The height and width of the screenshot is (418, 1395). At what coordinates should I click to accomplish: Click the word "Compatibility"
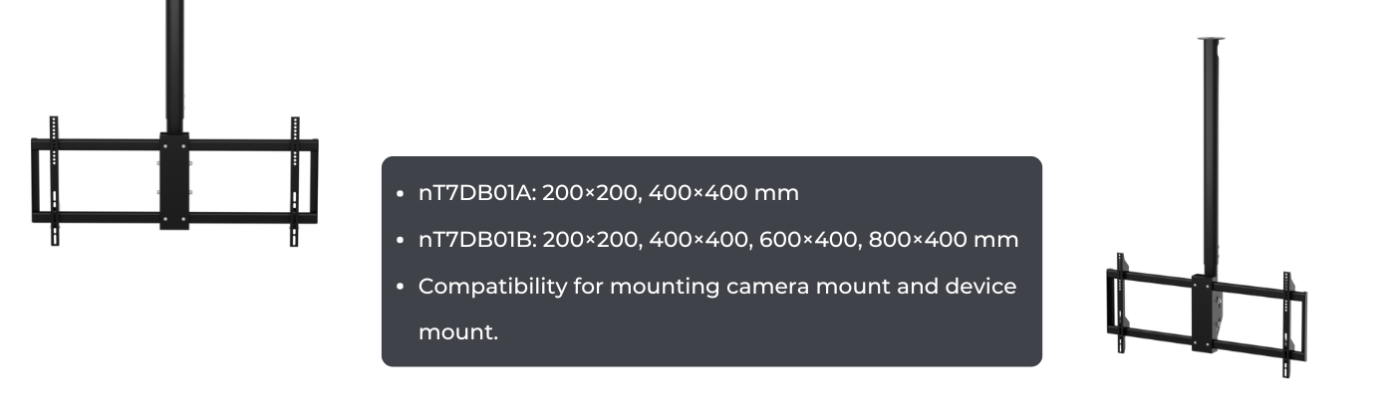491,287
